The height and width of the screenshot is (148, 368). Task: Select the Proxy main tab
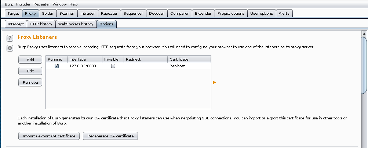pos(30,13)
